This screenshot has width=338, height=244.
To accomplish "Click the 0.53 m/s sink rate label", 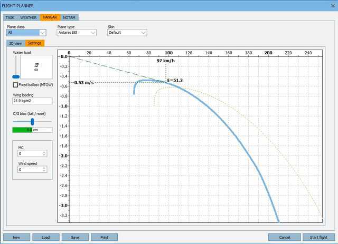I will 84,83.
